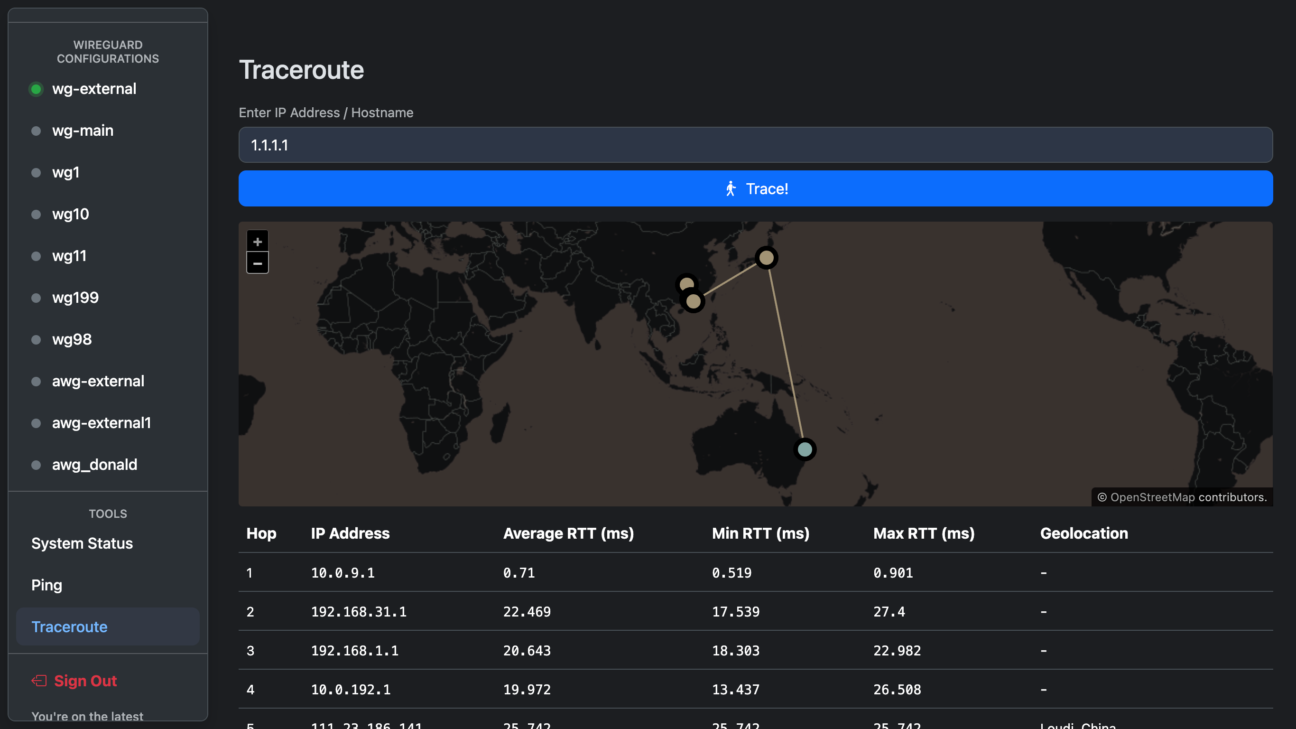The height and width of the screenshot is (729, 1296).
Task: Click the Australia endpoint map marker
Action: pos(805,449)
